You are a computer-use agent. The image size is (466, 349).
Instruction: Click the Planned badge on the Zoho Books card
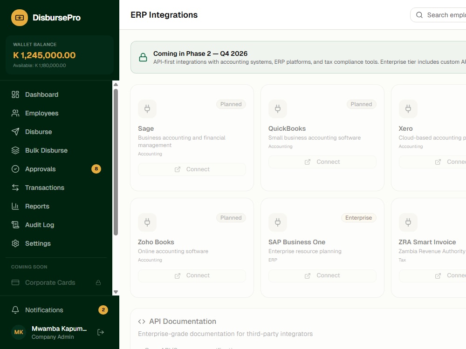point(231,218)
